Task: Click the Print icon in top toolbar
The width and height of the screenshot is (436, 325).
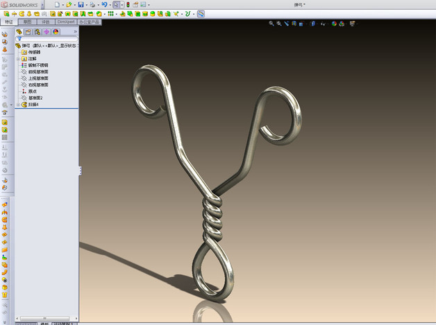Action: tap(92, 4)
